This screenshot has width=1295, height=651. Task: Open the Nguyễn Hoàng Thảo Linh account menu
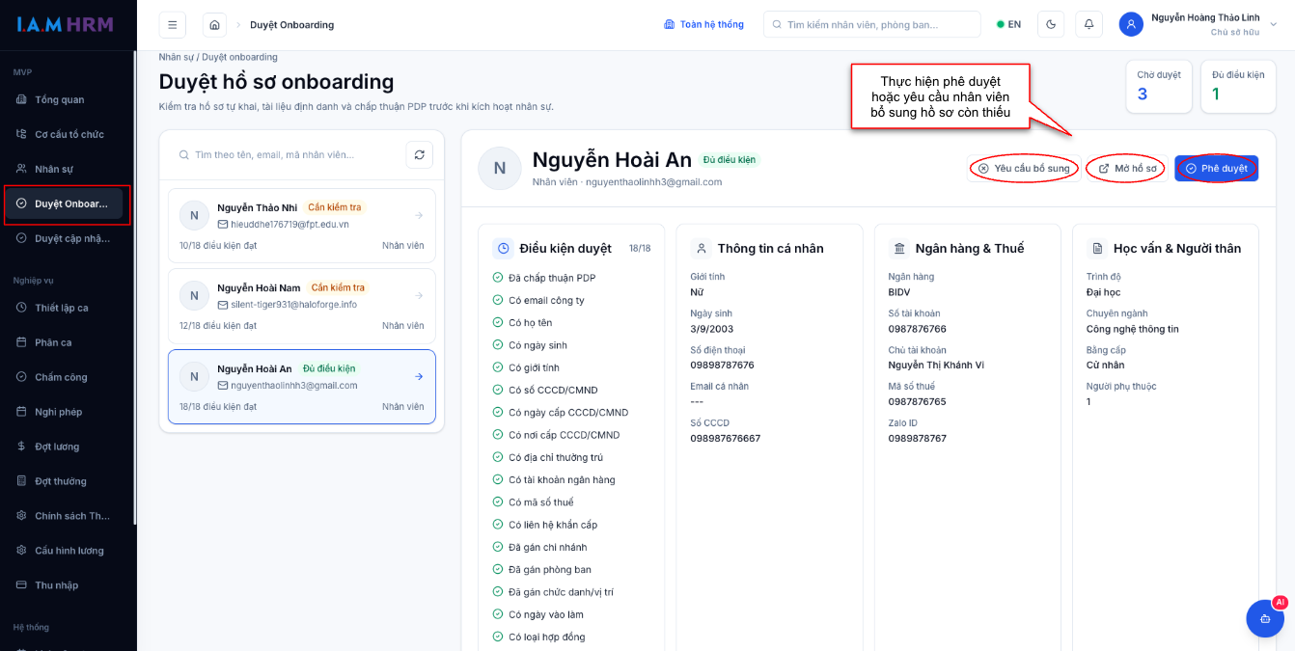coord(1199,24)
